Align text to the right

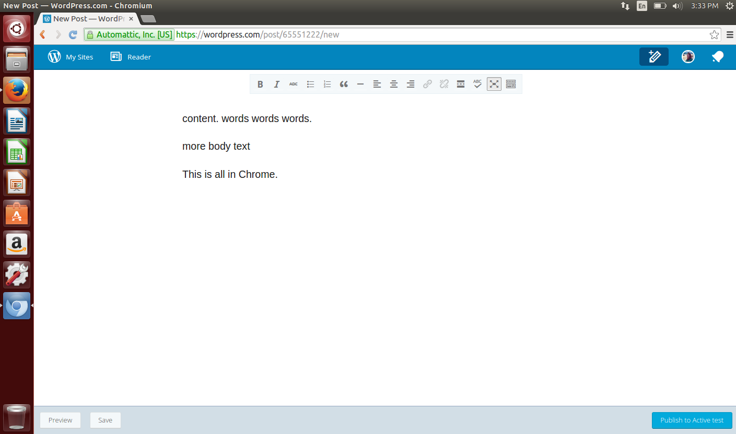[411, 85]
